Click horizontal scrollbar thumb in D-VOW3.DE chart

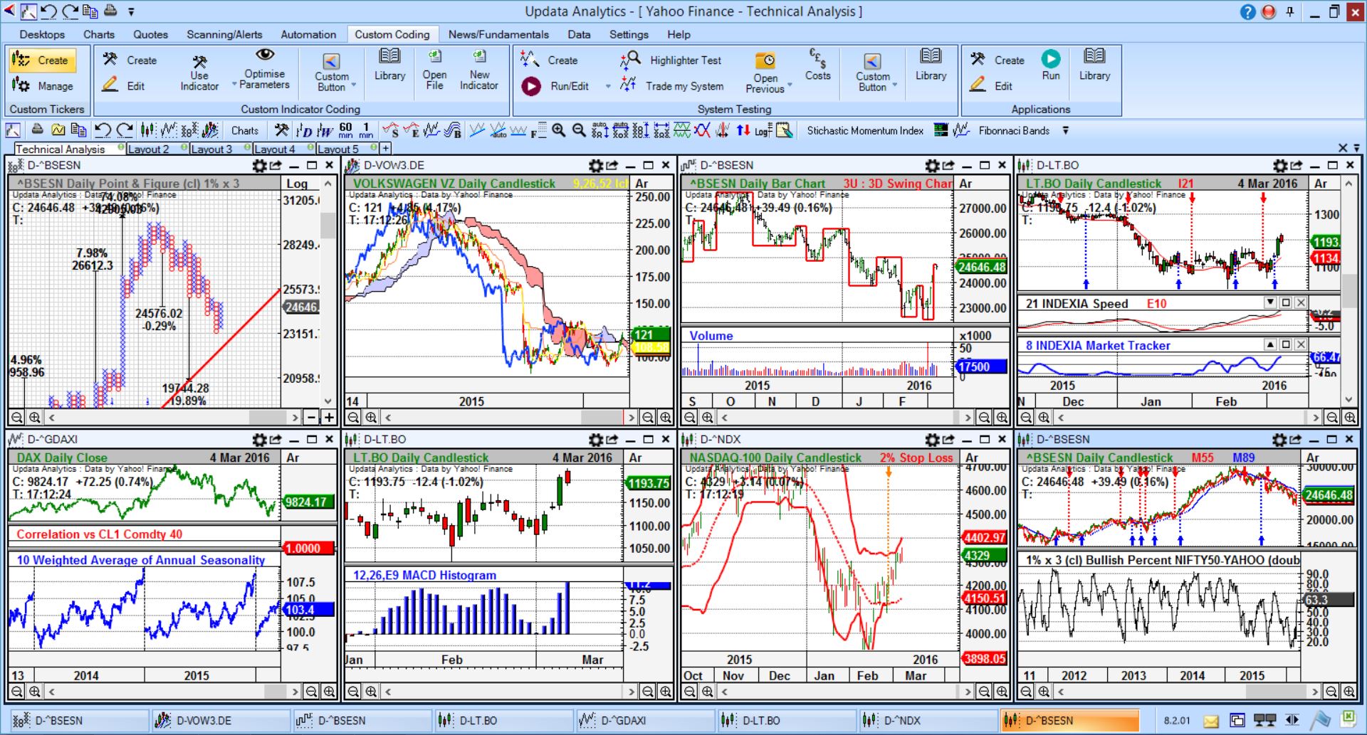click(x=602, y=417)
